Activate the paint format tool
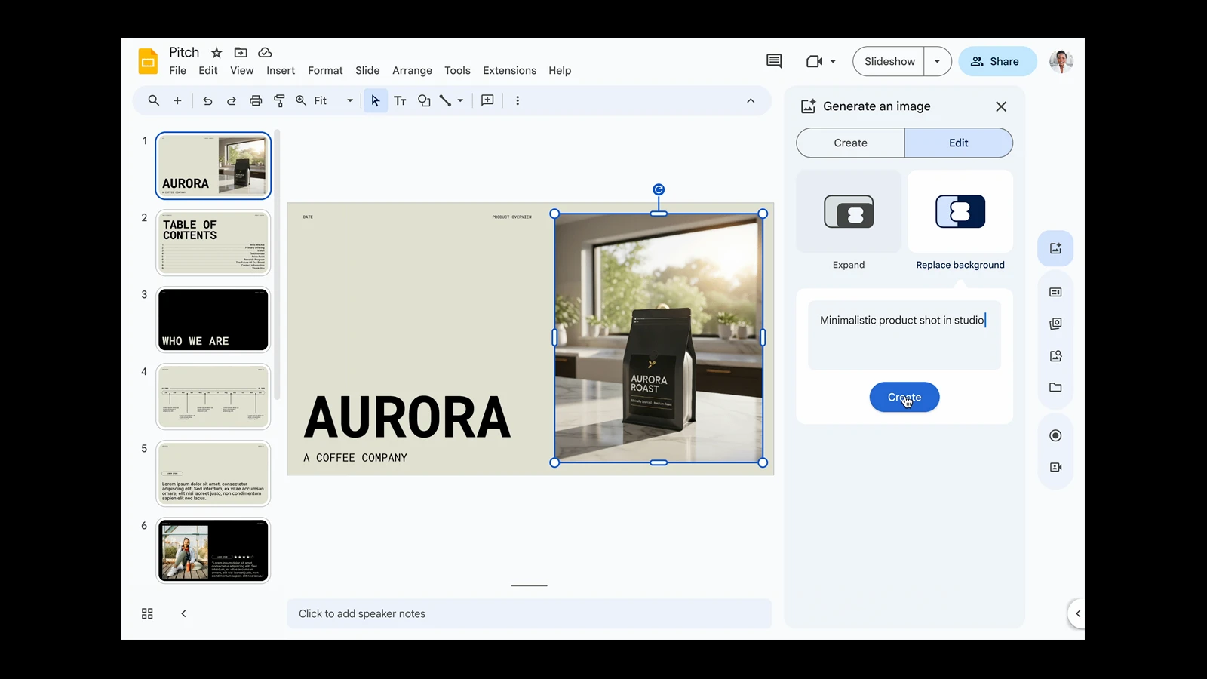 (x=279, y=100)
